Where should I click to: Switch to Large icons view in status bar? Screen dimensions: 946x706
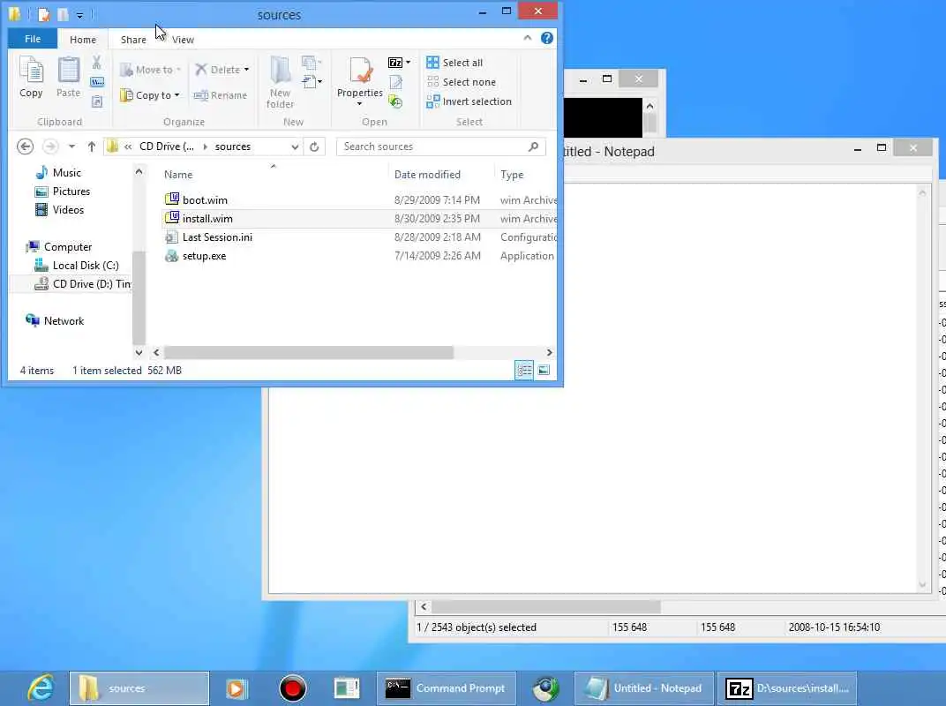click(544, 370)
